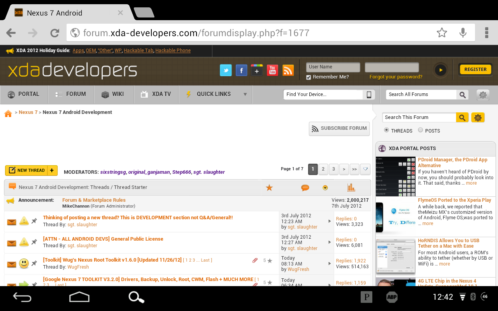498x311 pixels.
Task: Click the Search This Forum field
Action: (x=419, y=117)
